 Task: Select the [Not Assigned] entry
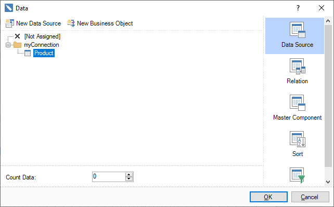pyautogui.click(x=42, y=36)
